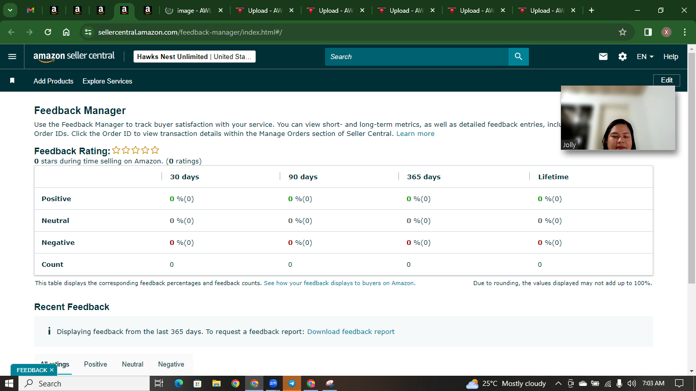Select the Negative feedback tab

pos(171,364)
